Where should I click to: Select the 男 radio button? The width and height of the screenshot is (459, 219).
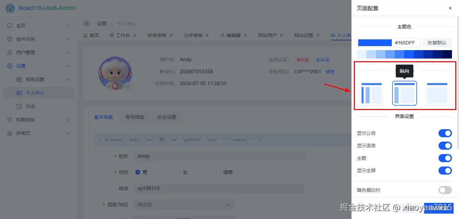coord(138,172)
